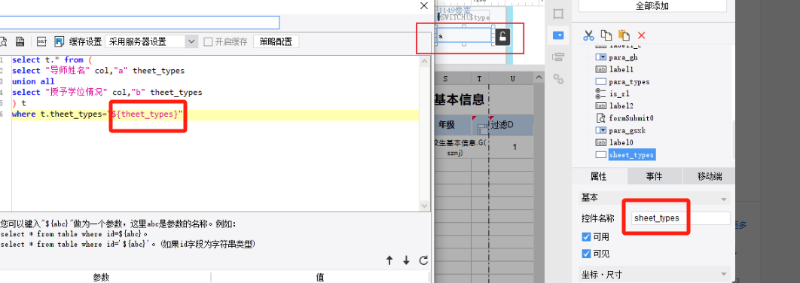This screenshot has height=283, width=800.
Task: Click the 控件名称 input containing sheet_types
Action: pos(681,218)
